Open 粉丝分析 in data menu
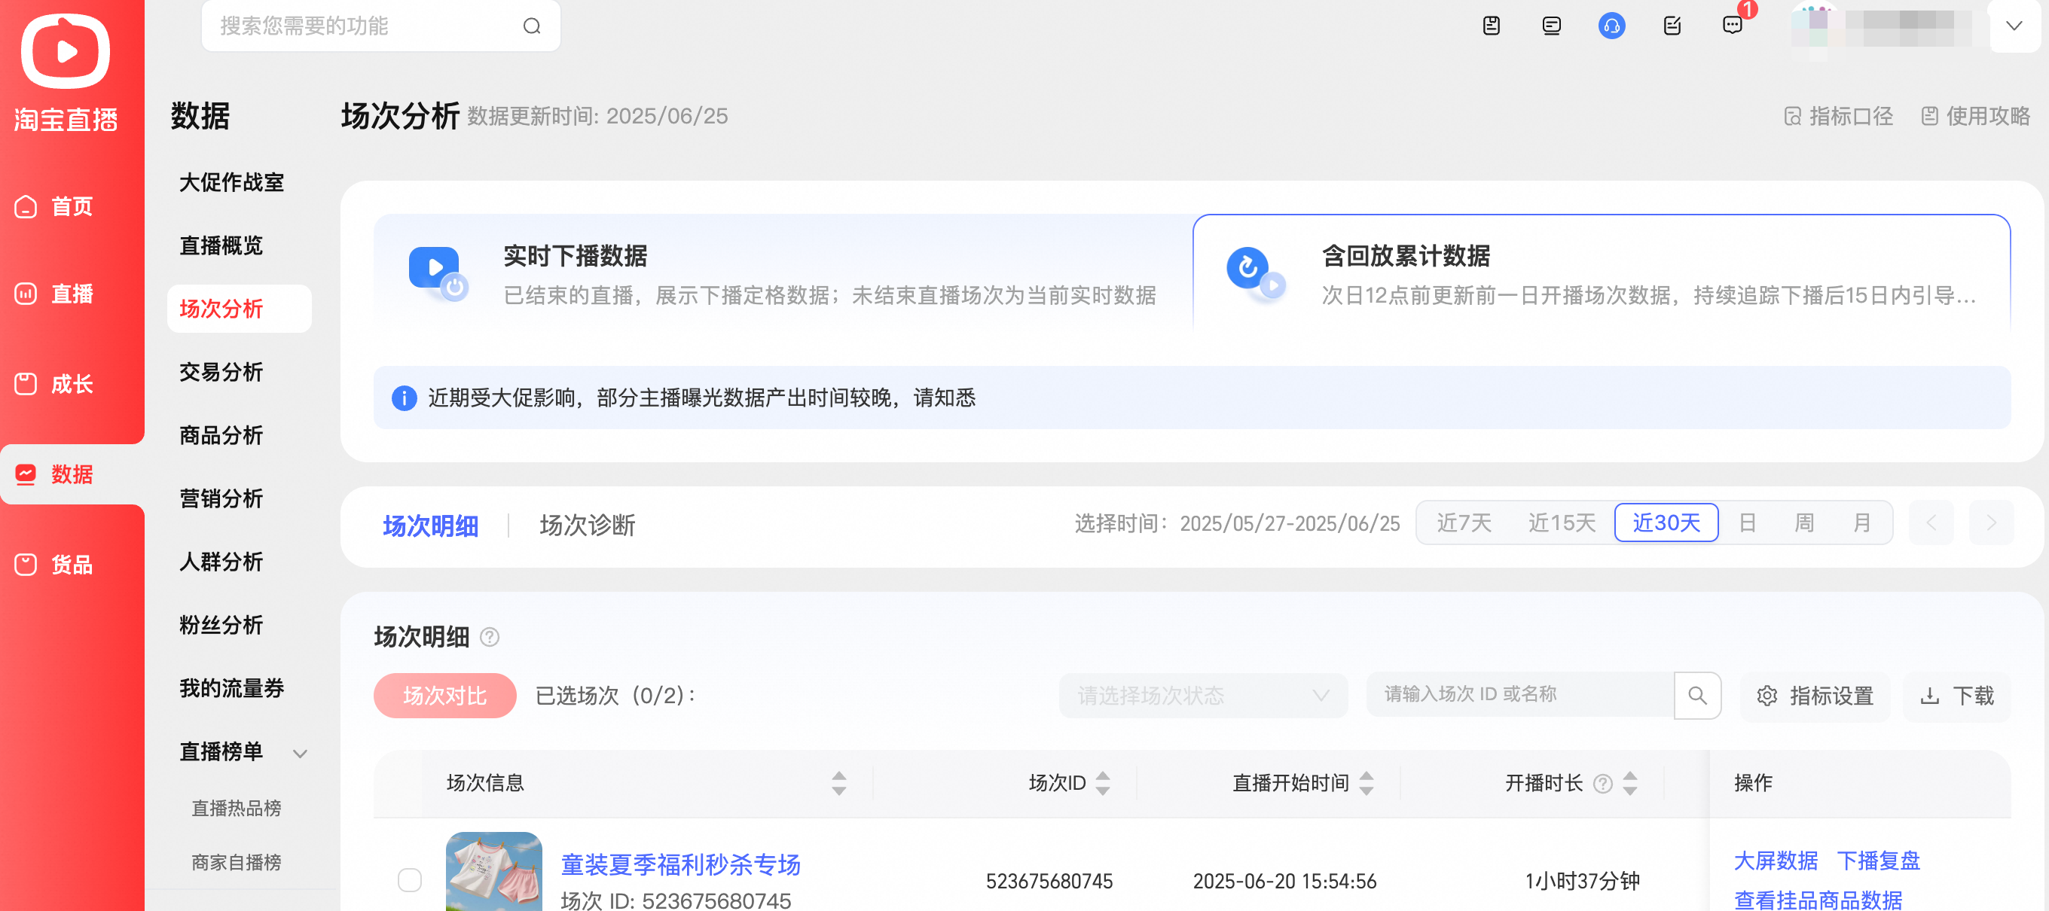2049x911 pixels. coord(221,625)
